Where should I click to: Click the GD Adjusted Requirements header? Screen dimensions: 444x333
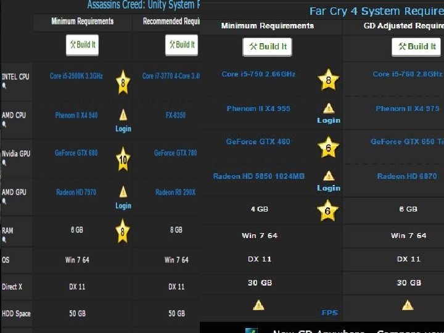pos(404,26)
